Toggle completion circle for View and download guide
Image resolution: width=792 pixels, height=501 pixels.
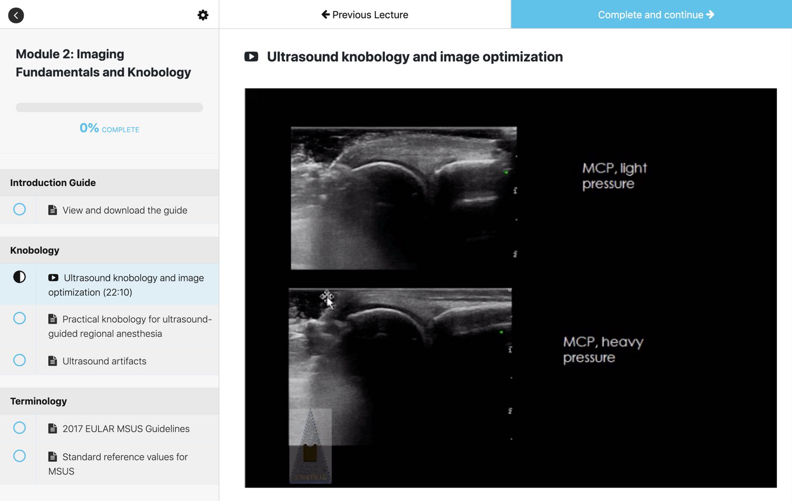(20, 209)
